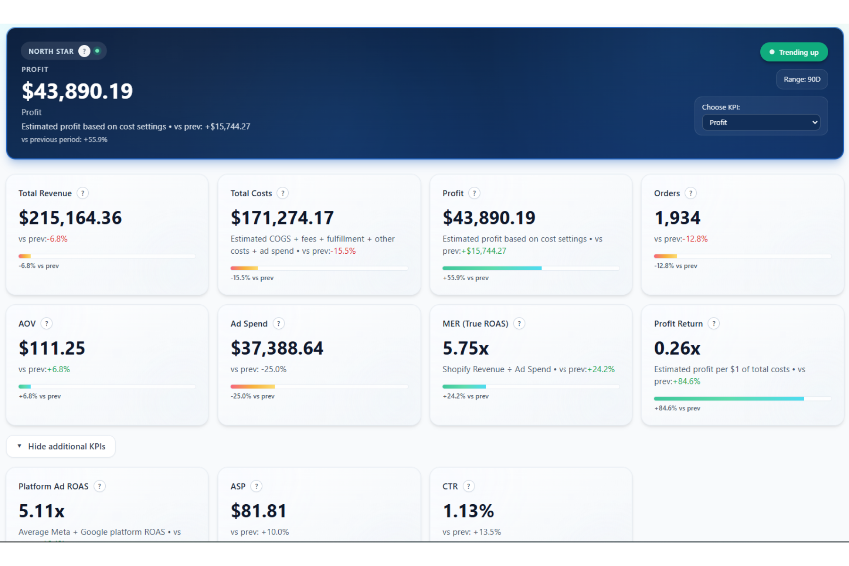Collapse the Hide additional KPIs expander
849x566 pixels.
61,446
